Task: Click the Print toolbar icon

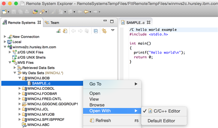Action: click(27, 12)
